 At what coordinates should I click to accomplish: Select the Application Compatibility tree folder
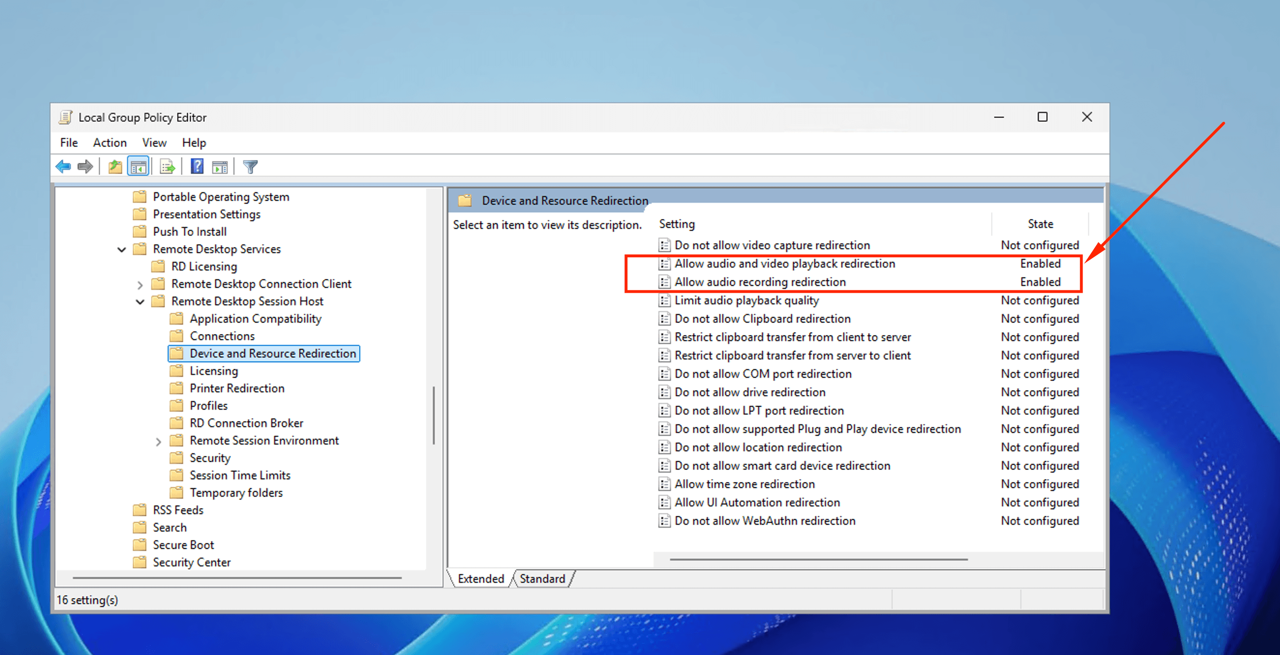(256, 318)
